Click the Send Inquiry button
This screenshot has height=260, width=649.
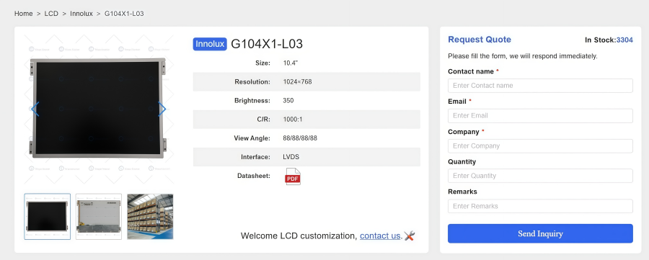point(540,233)
